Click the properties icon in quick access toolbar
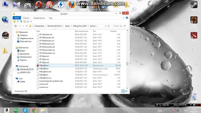The width and height of the screenshot is (201, 113). 24,22
